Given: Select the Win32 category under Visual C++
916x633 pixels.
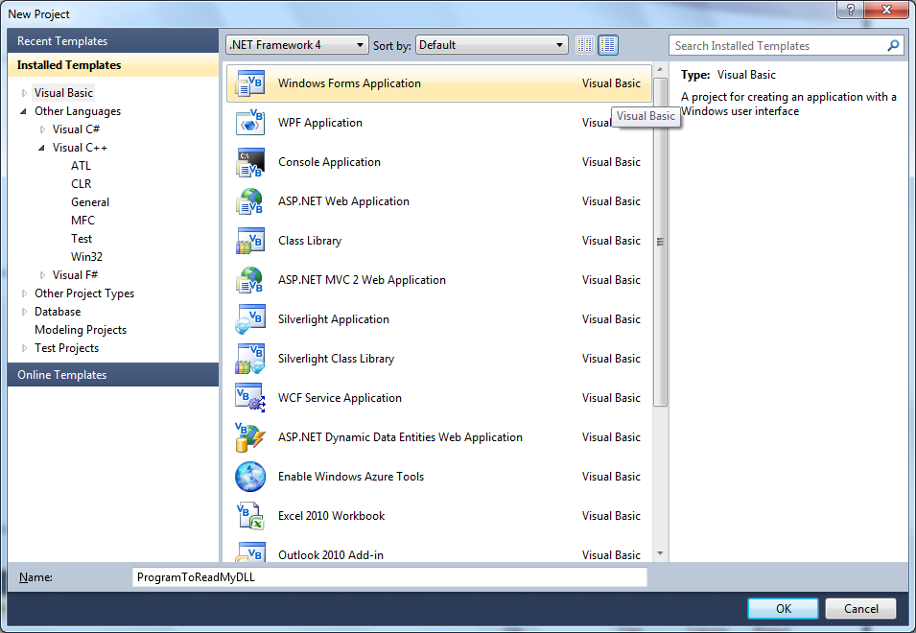Looking at the screenshot, I should (x=86, y=257).
